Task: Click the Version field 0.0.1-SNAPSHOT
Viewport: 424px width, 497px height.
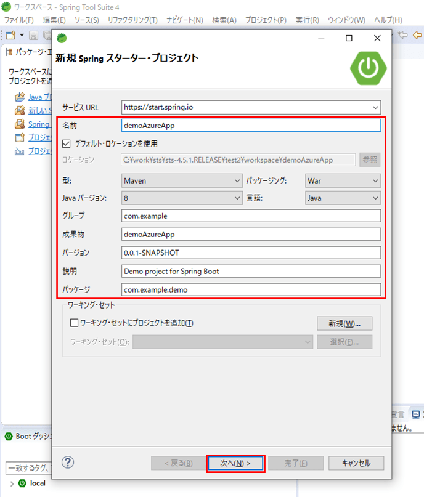Action: (x=251, y=253)
